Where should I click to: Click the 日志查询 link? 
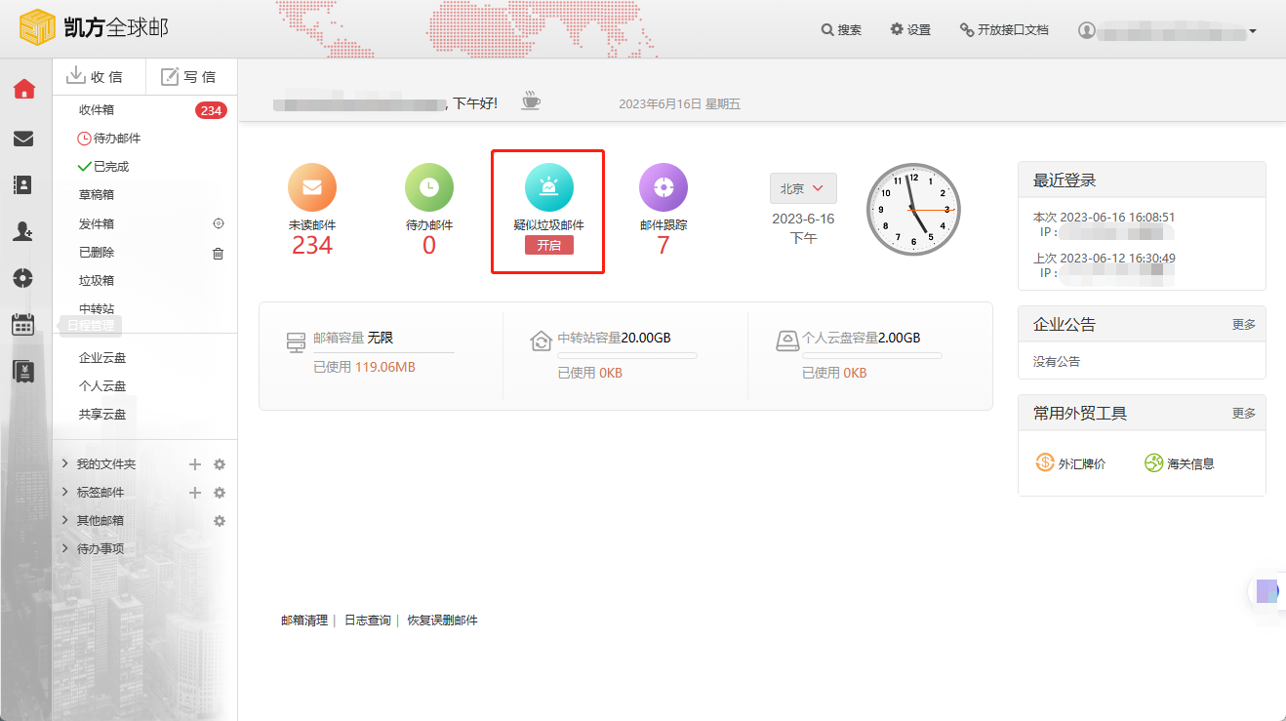click(368, 621)
